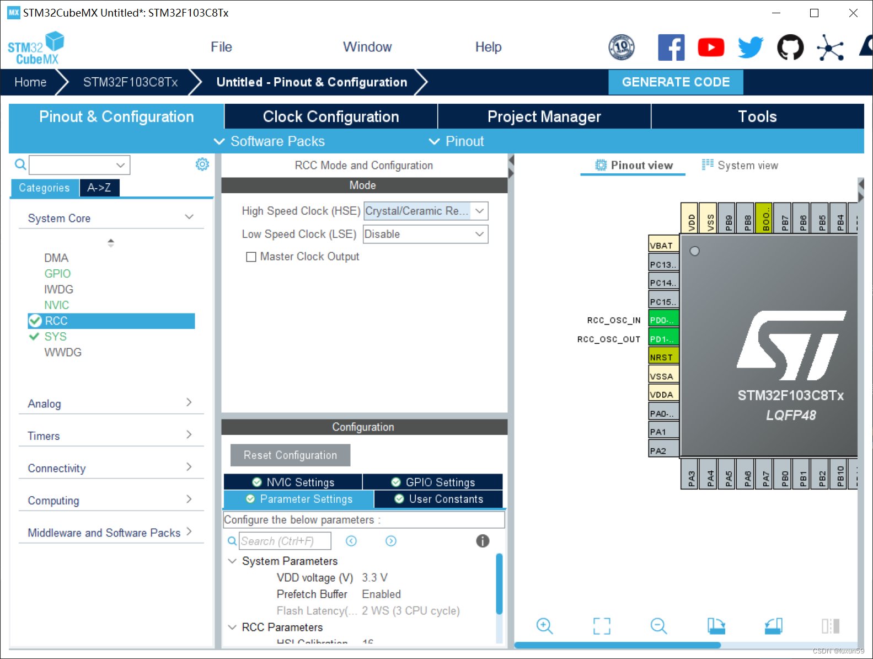Rotate chip counter-clockwise icon
The height and width of the screenshot is (659, 873).
(773, 626)
